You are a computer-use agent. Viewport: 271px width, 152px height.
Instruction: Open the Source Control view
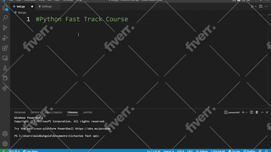(x=5, y=28)
